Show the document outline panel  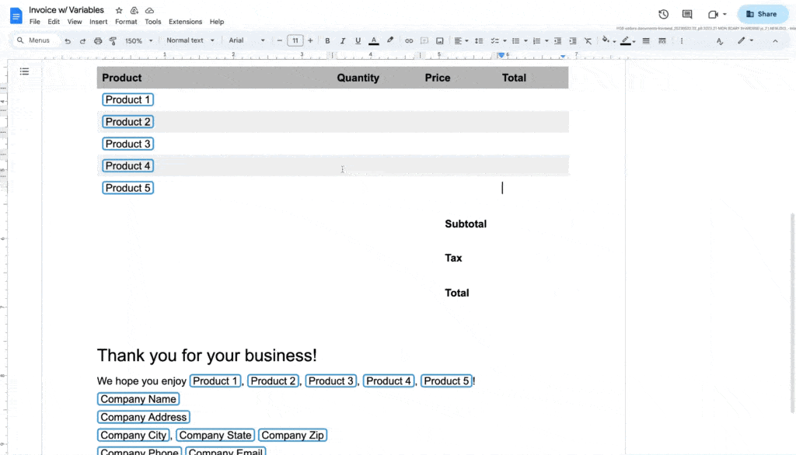click(24, 71)
